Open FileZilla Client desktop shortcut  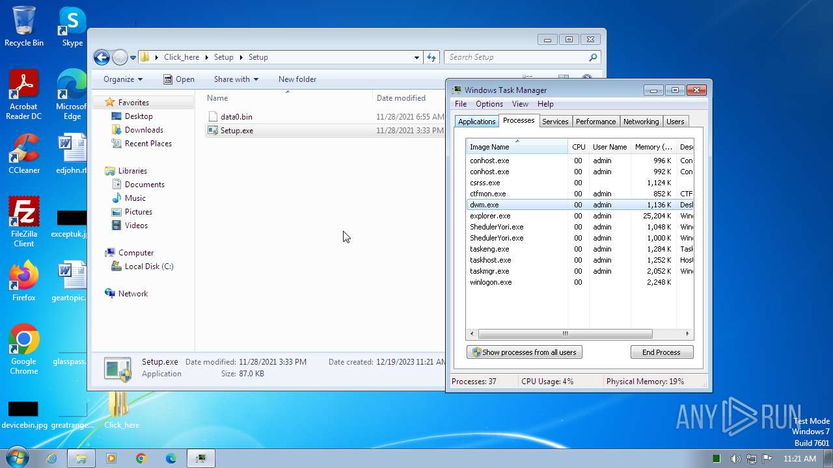[24, 222]
